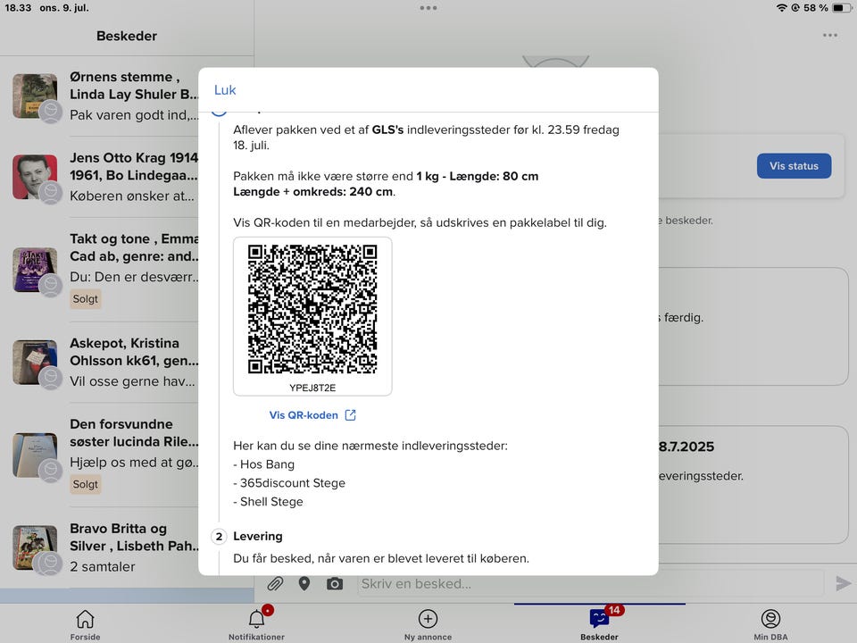This screenshot has height=643, width=857.
Task: Select the Beskeder tab with badge
Action: pos(599,620)
